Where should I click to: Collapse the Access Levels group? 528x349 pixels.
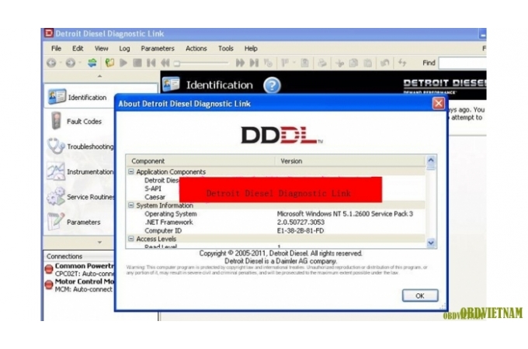pyautogui.click(x=130, y=239)
